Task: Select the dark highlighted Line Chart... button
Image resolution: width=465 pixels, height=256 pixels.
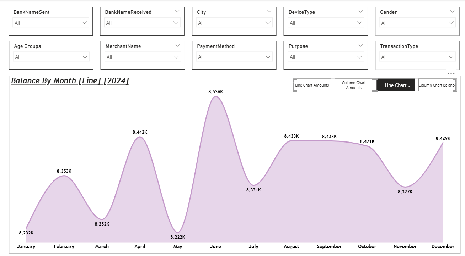Action: (396, 85)
